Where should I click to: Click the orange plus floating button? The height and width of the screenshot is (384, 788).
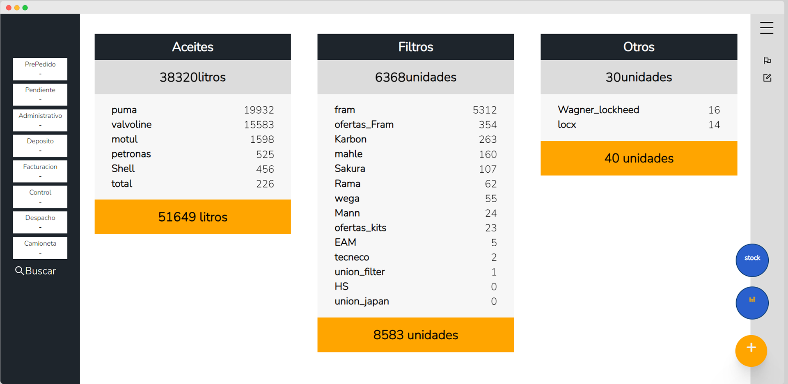(x=751, y=351)
